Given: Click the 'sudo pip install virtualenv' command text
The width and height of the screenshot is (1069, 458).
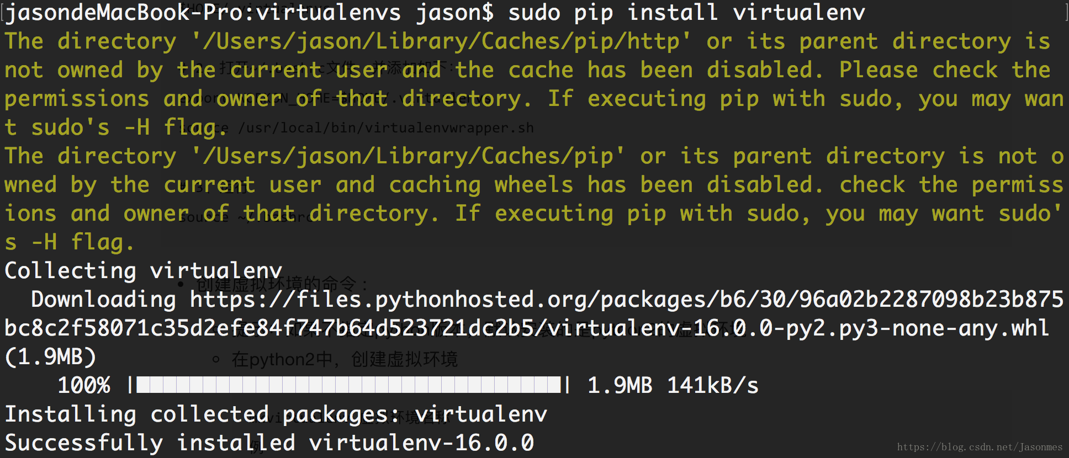Looking at the screenshot, I should pos(686,13).
